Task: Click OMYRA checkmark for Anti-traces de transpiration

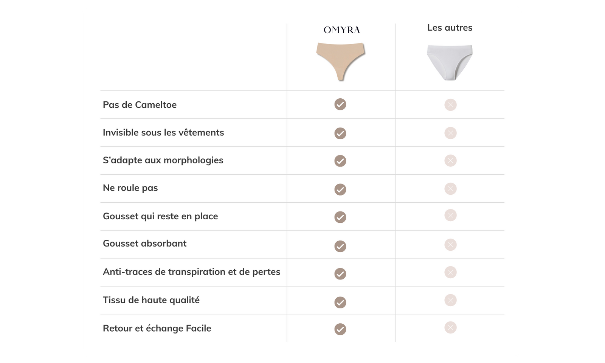Action: pos(340,274)
